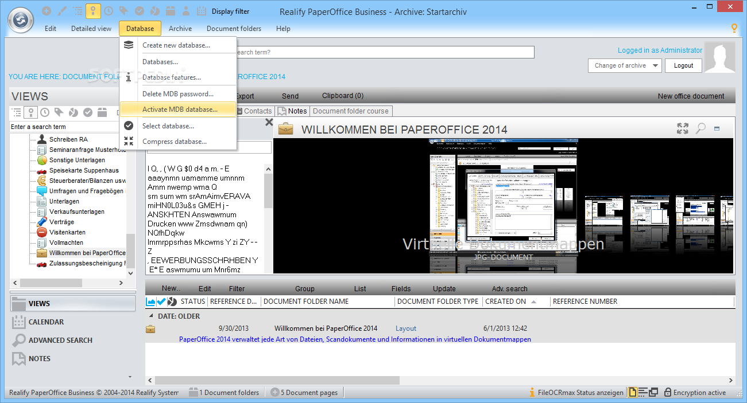
Task: Choose Select database... menu entry
Action: click(x=178, y=126)
